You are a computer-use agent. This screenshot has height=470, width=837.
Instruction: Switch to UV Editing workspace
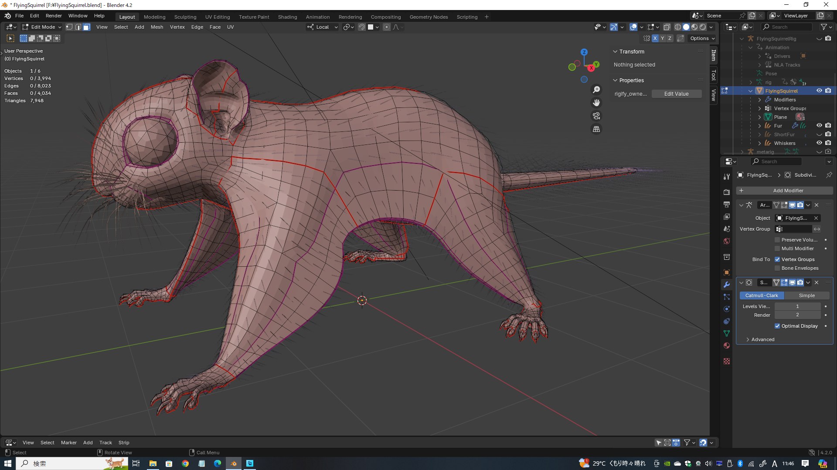pos(218,17)
